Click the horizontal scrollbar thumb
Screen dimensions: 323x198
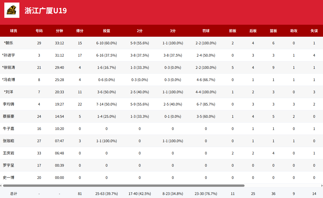click(x=124, y=186)
